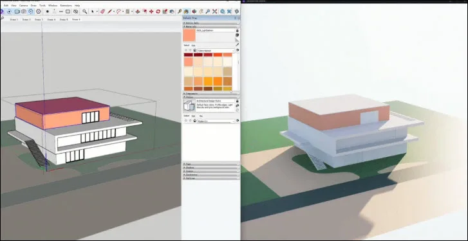The image size is (468, 241).
Task: Open the View menu
Action: coord(14,5)
